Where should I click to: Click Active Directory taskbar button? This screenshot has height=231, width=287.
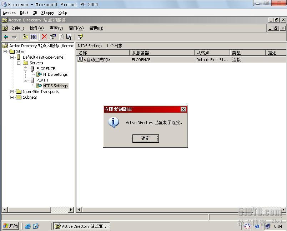[82, 226]
